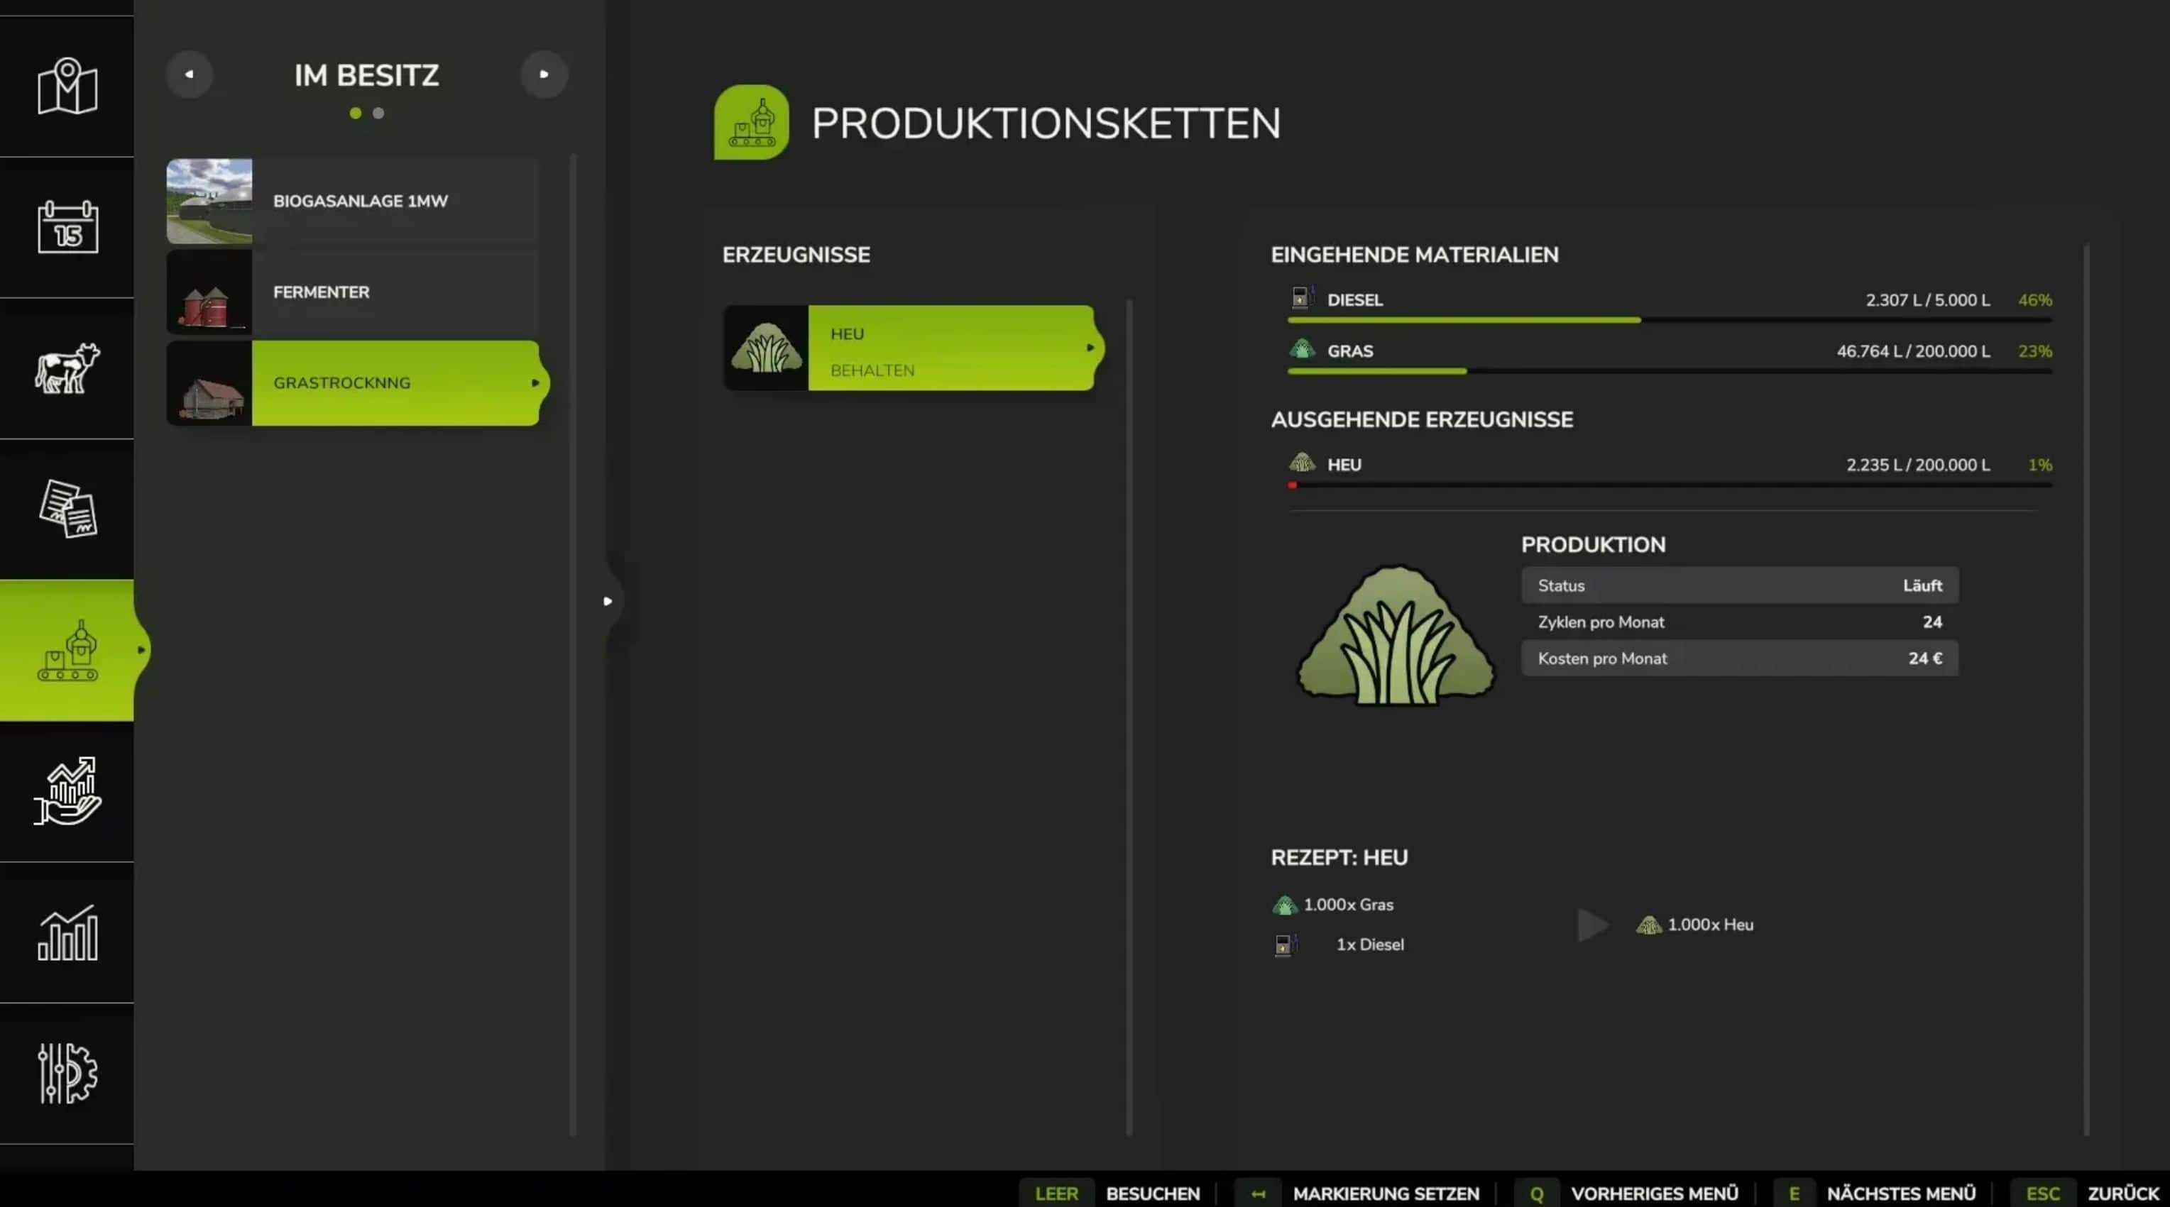Image resolution: width=2170 pixels, height=1207 pixels.
Task: Expand side panel arrow handle
Action: (608, 602)
